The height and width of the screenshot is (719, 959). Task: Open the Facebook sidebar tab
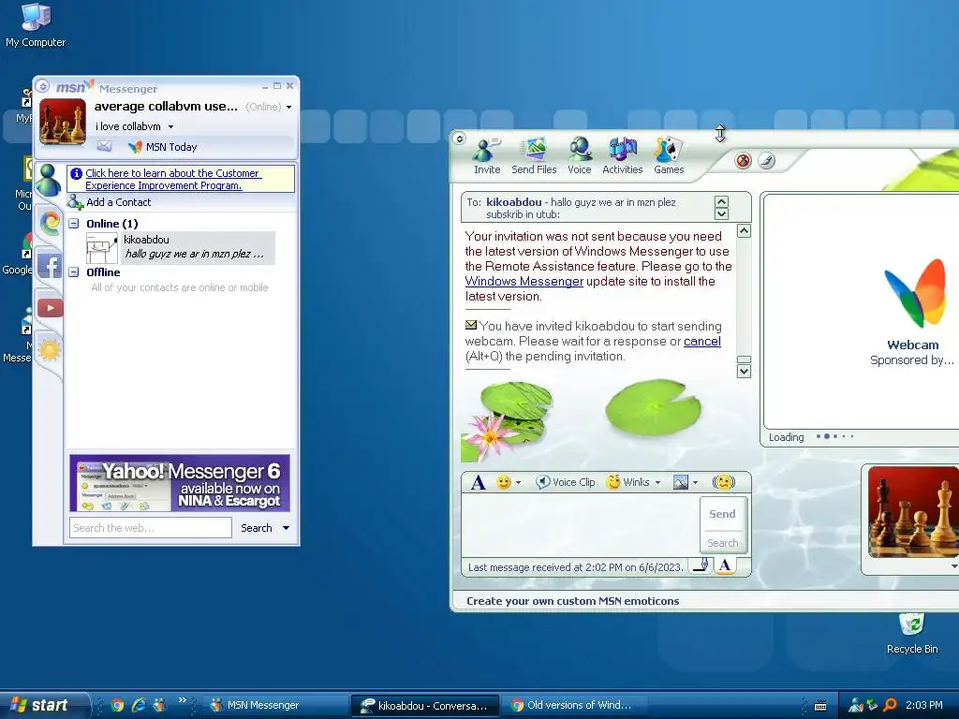50,267
